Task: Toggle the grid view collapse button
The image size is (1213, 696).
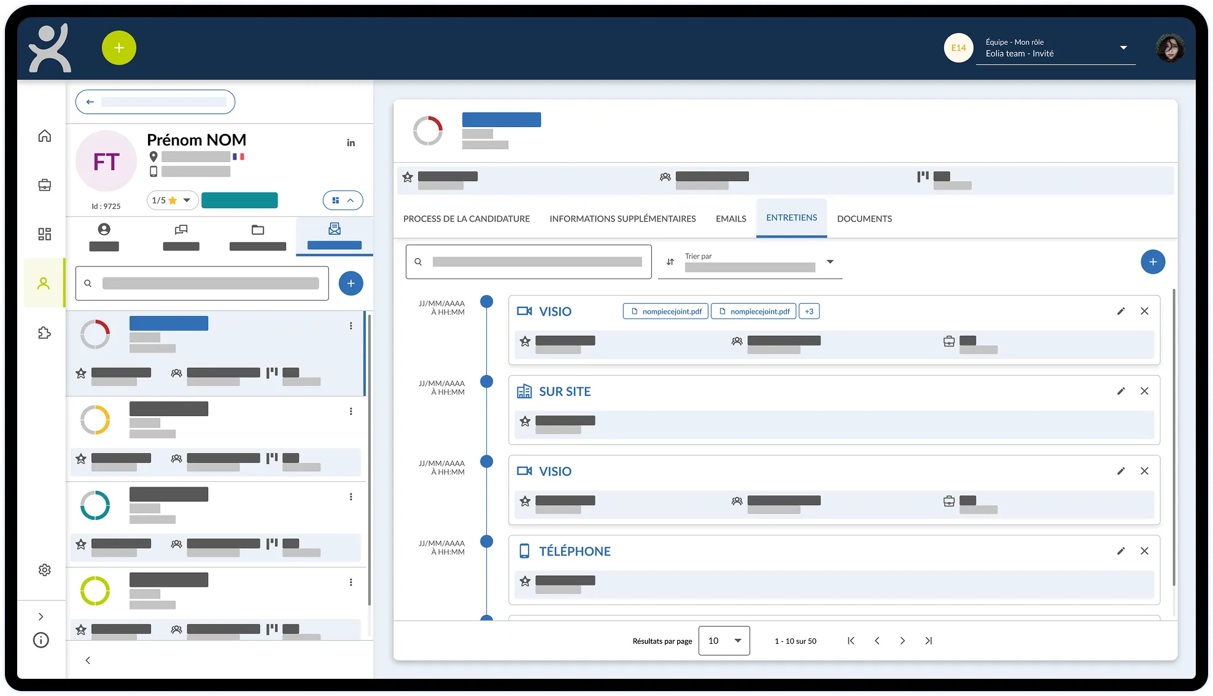Action: (343, 200)
